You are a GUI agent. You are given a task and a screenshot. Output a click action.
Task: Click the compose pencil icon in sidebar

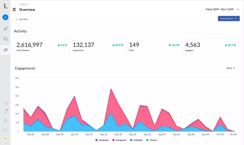point(5,17)
